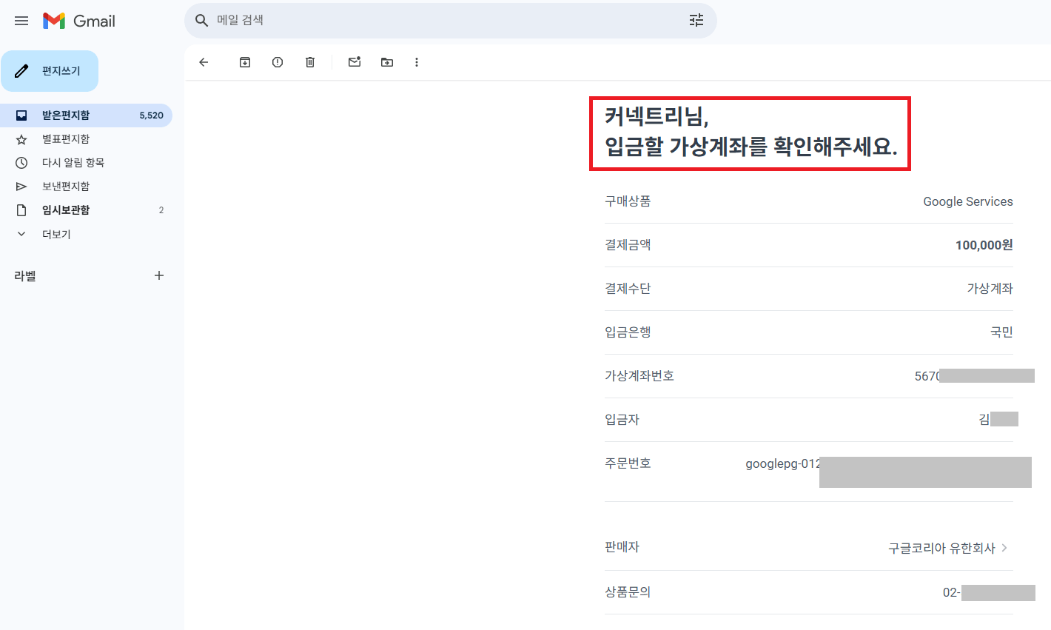1051x630 pixels.
Task: Click the 상품문의 row label
Action: [628, 592]
